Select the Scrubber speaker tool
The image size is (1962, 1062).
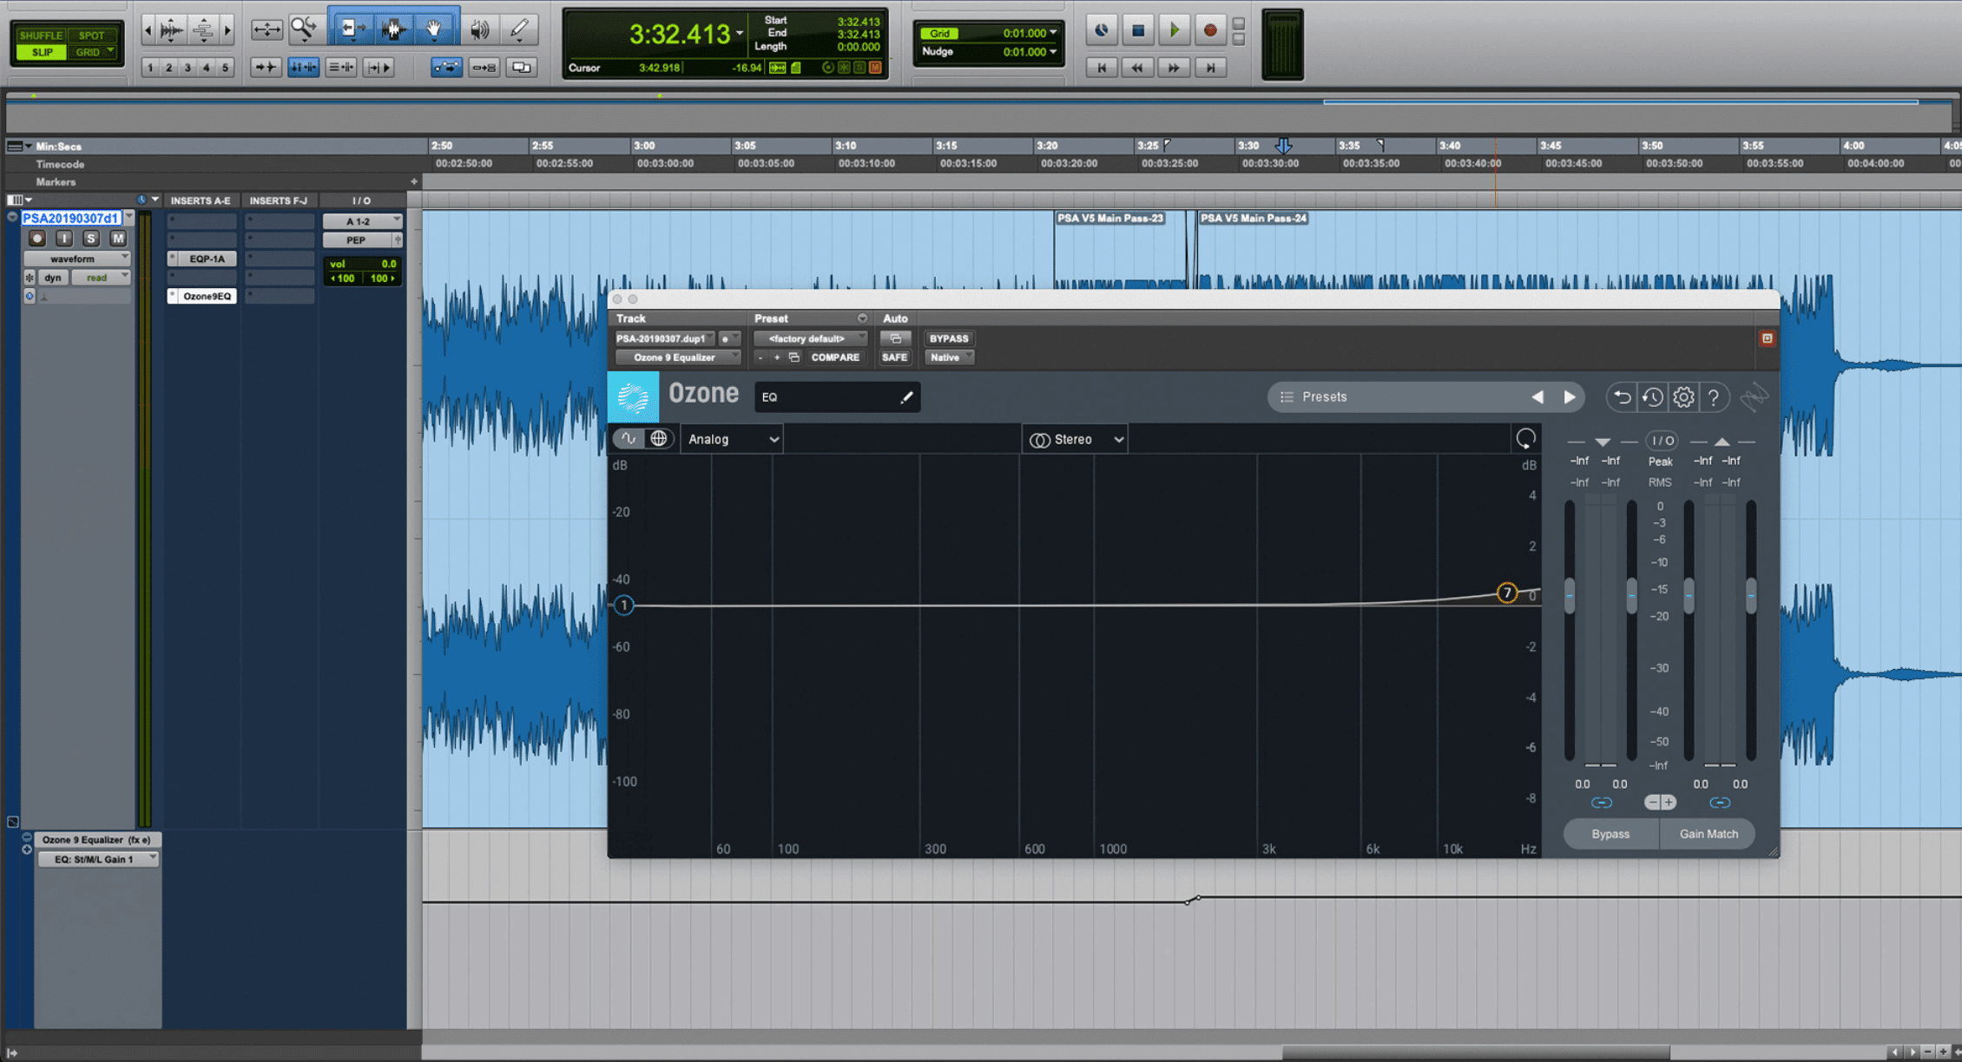(479, 29)
